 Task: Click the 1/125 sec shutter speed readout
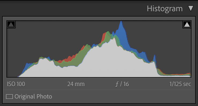[180, 84]
